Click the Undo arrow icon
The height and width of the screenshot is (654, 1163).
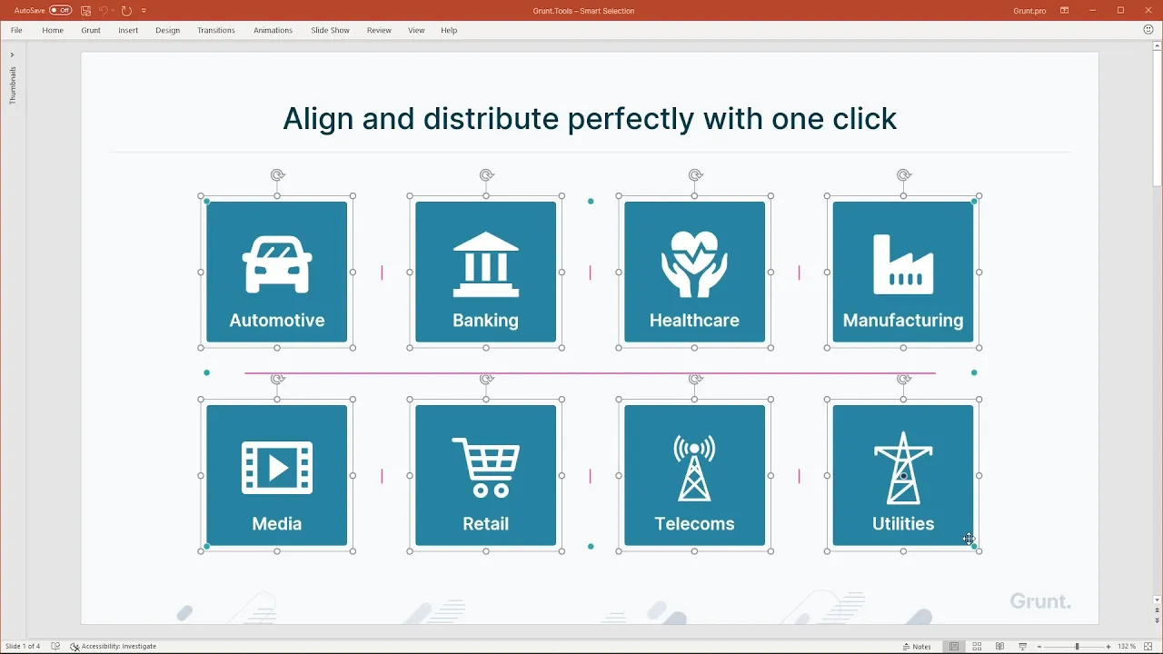coord(103,10)
